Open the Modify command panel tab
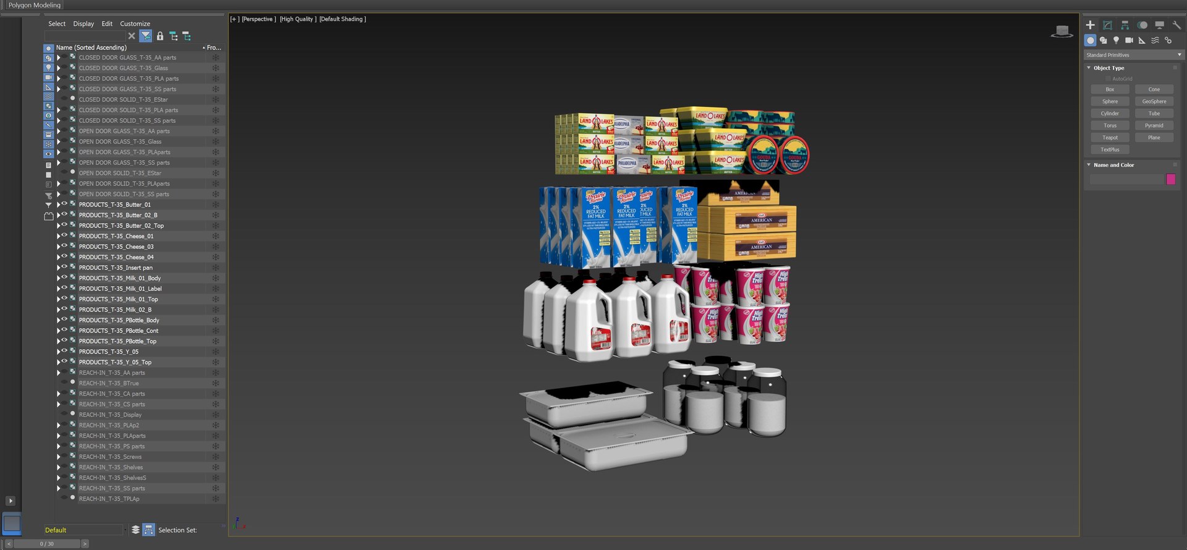1187x550 pixels. click(x=1107, y=25)
